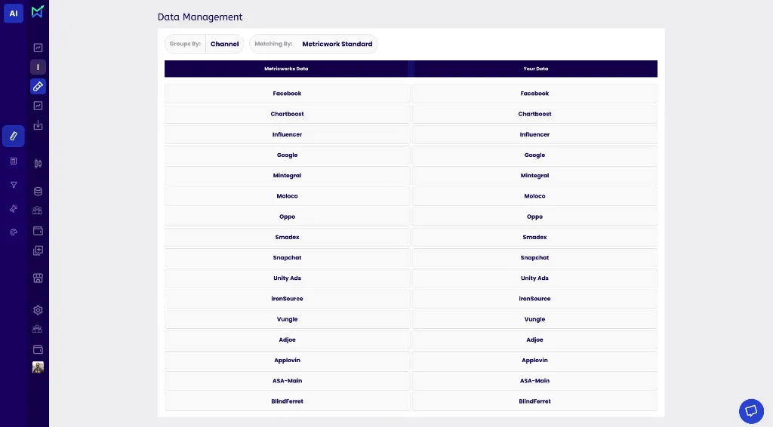773x427 pixels.
Task: Click the megaphone campaign icon
Action: pyautogui.click(x=14, y=209)
